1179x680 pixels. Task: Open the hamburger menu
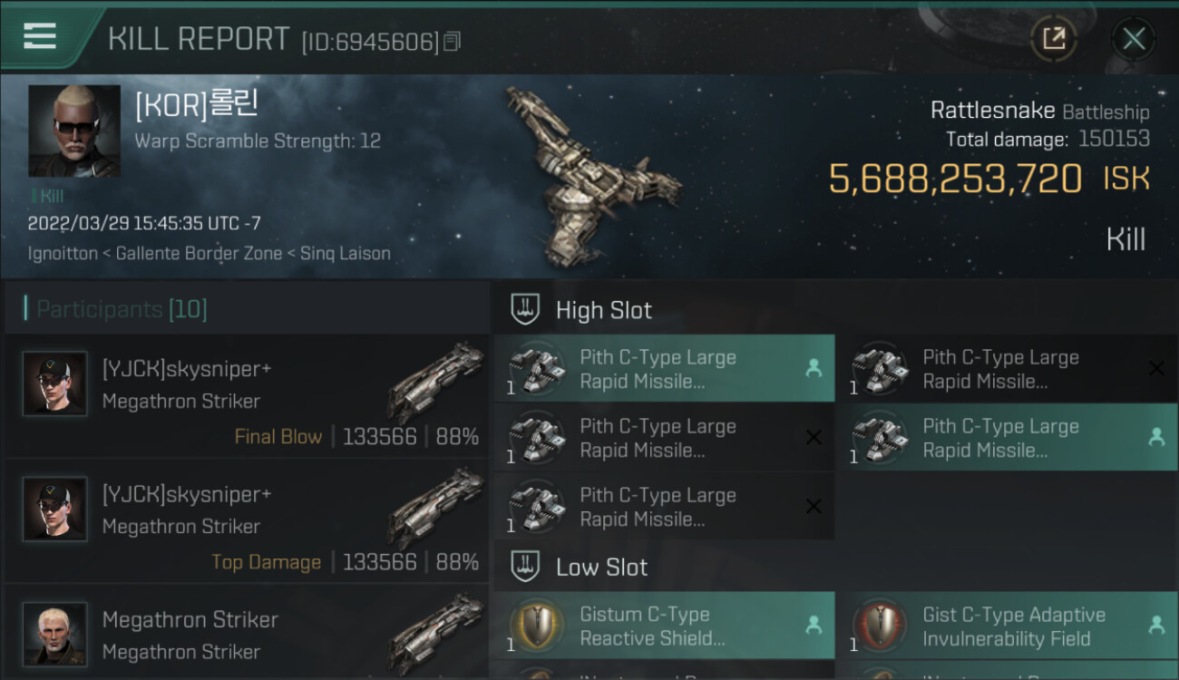[40, 35]
